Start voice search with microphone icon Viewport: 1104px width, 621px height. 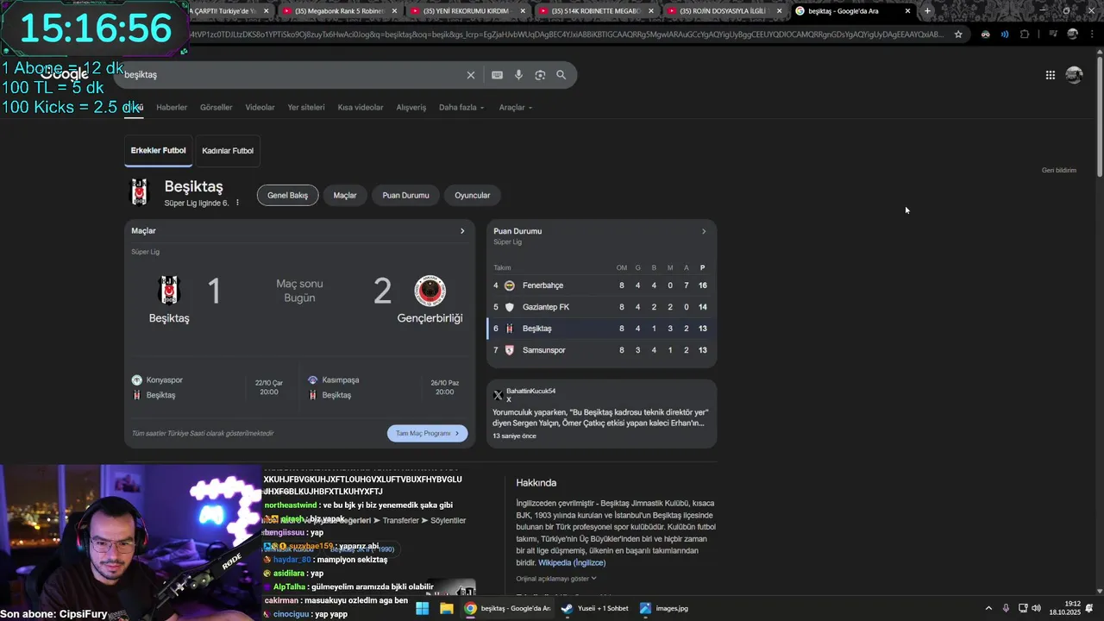518,75
